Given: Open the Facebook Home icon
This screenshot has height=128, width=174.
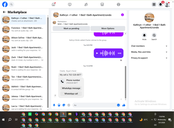Looking at the screenshot, I should tap(53, 5).
